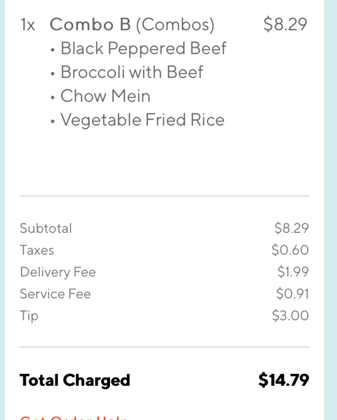
Task: Click the Taxes label
Action: pos(37,251)
